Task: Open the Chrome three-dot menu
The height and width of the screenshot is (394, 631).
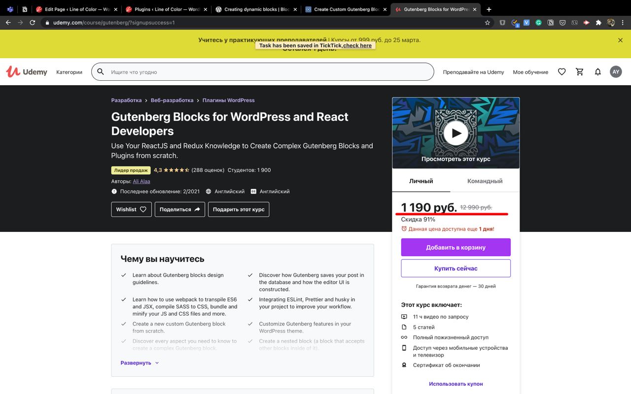Action: (623, 23)
